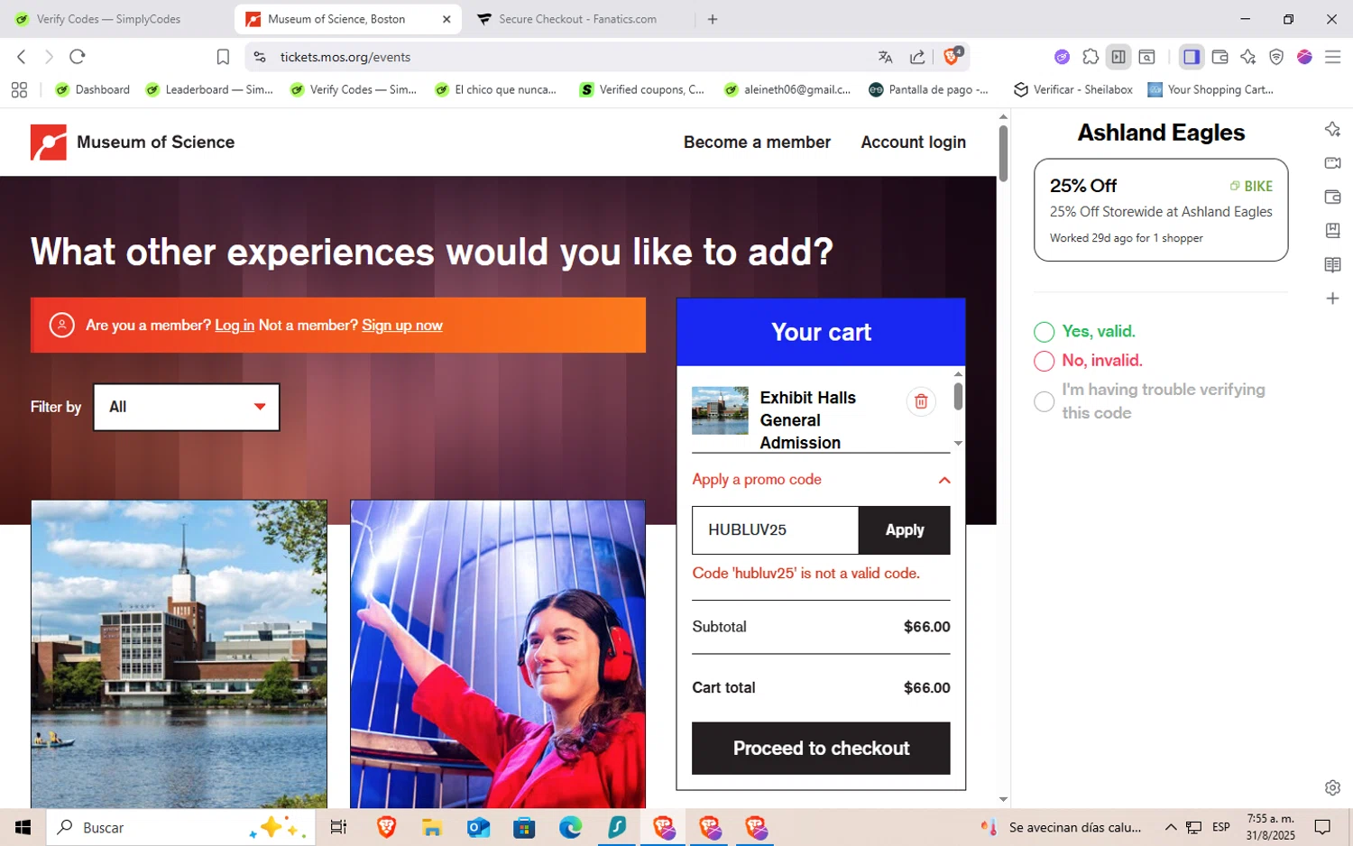The image size is (1353, 846).
Task: Apply the promo code
Action: 904,530
